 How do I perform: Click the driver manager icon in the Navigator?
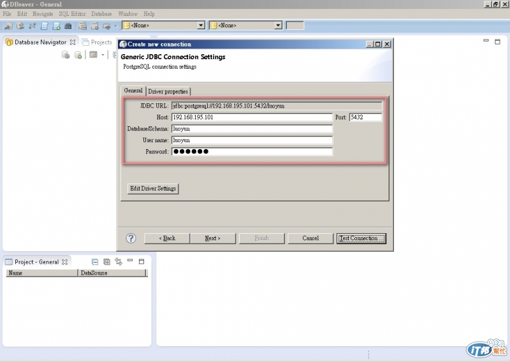[x=66, y=55]
